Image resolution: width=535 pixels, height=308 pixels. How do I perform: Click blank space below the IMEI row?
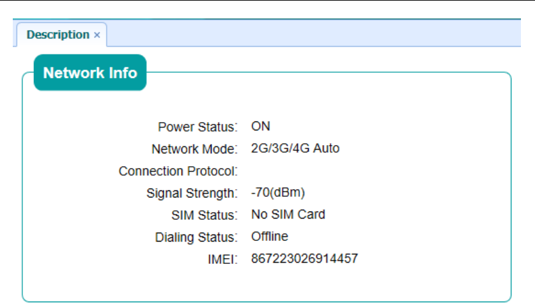tap(268, 284)
